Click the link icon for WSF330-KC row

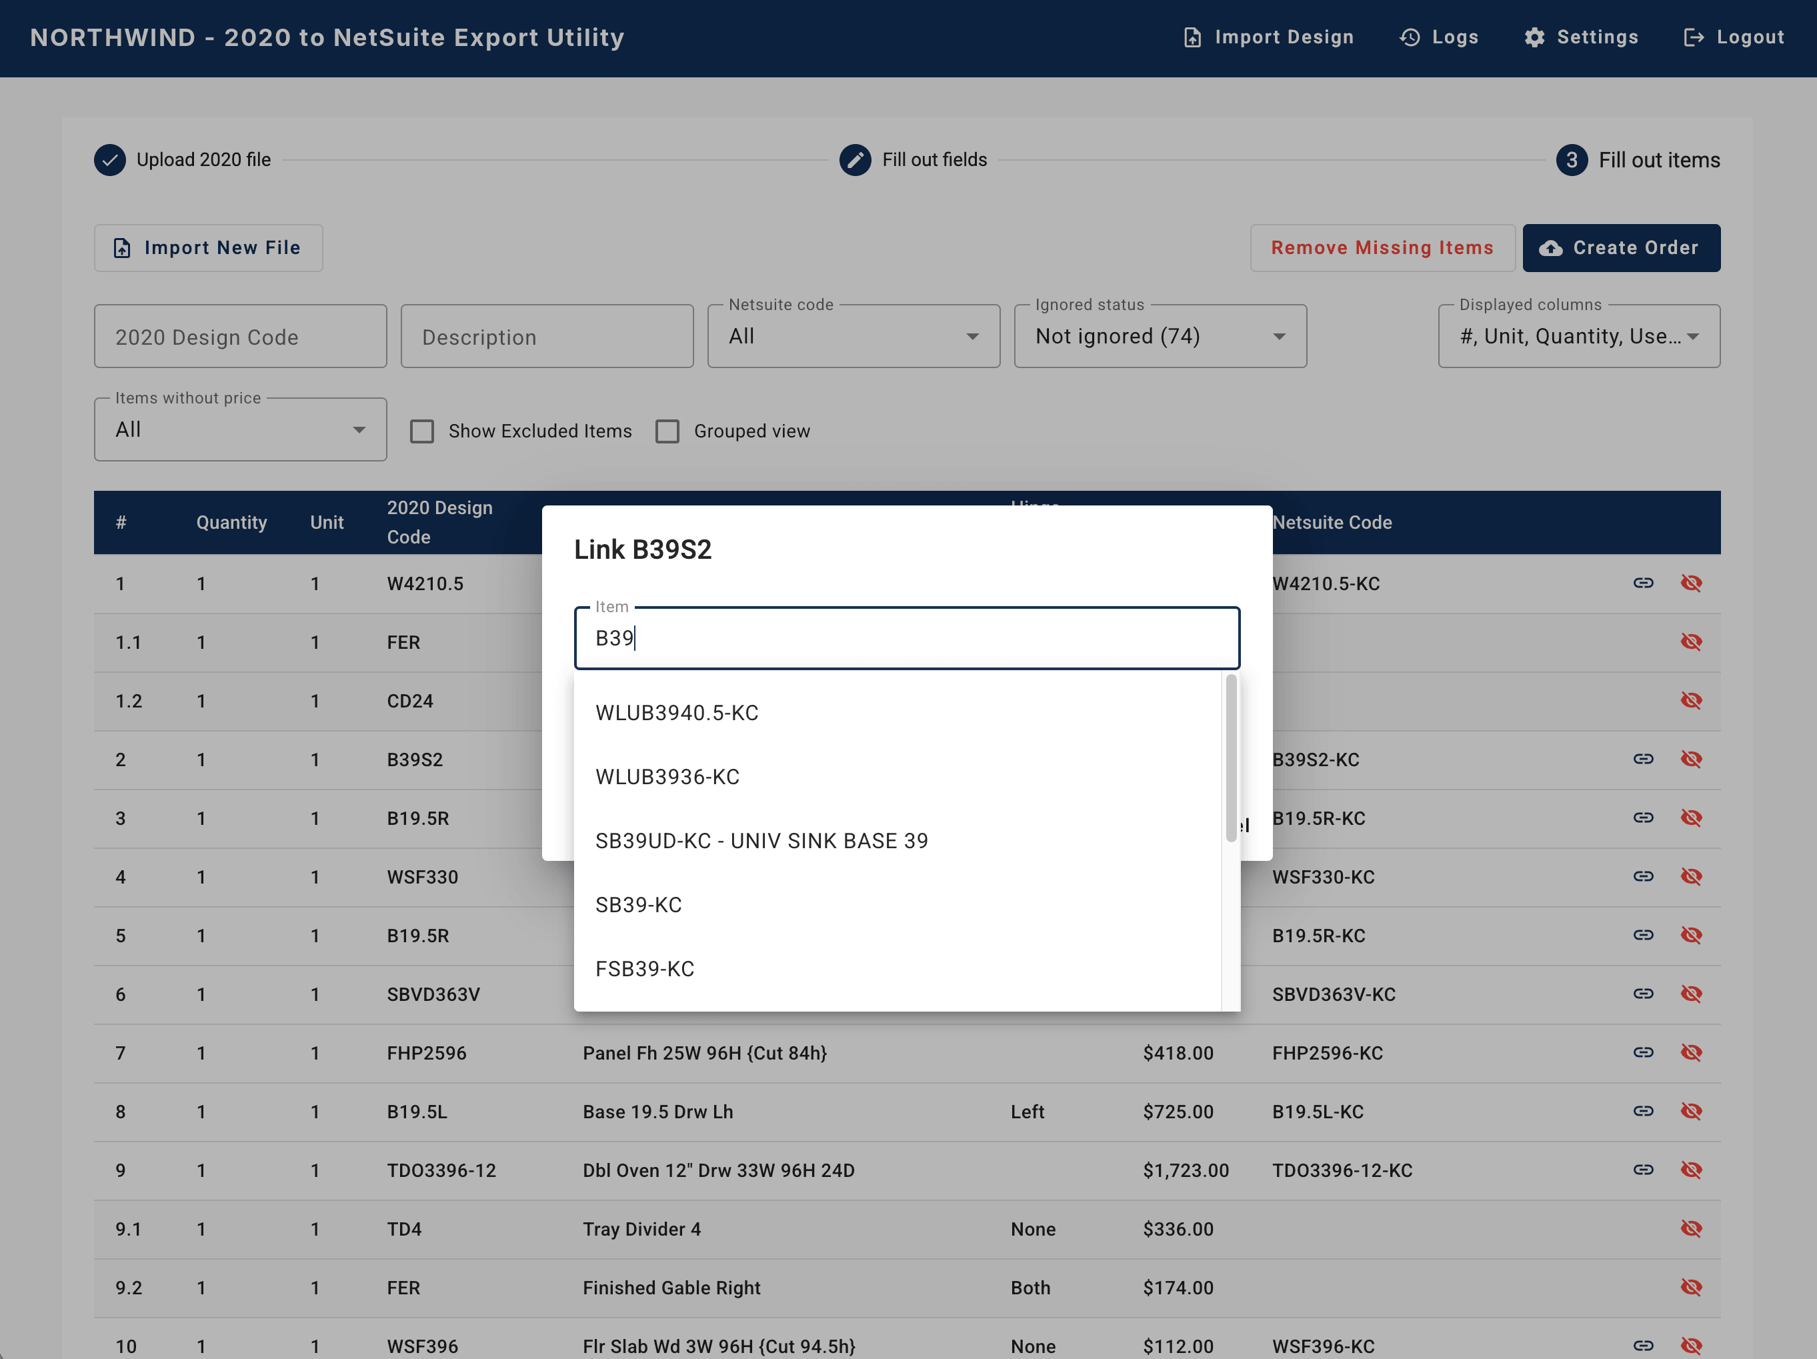click(x=1643, y=876)
